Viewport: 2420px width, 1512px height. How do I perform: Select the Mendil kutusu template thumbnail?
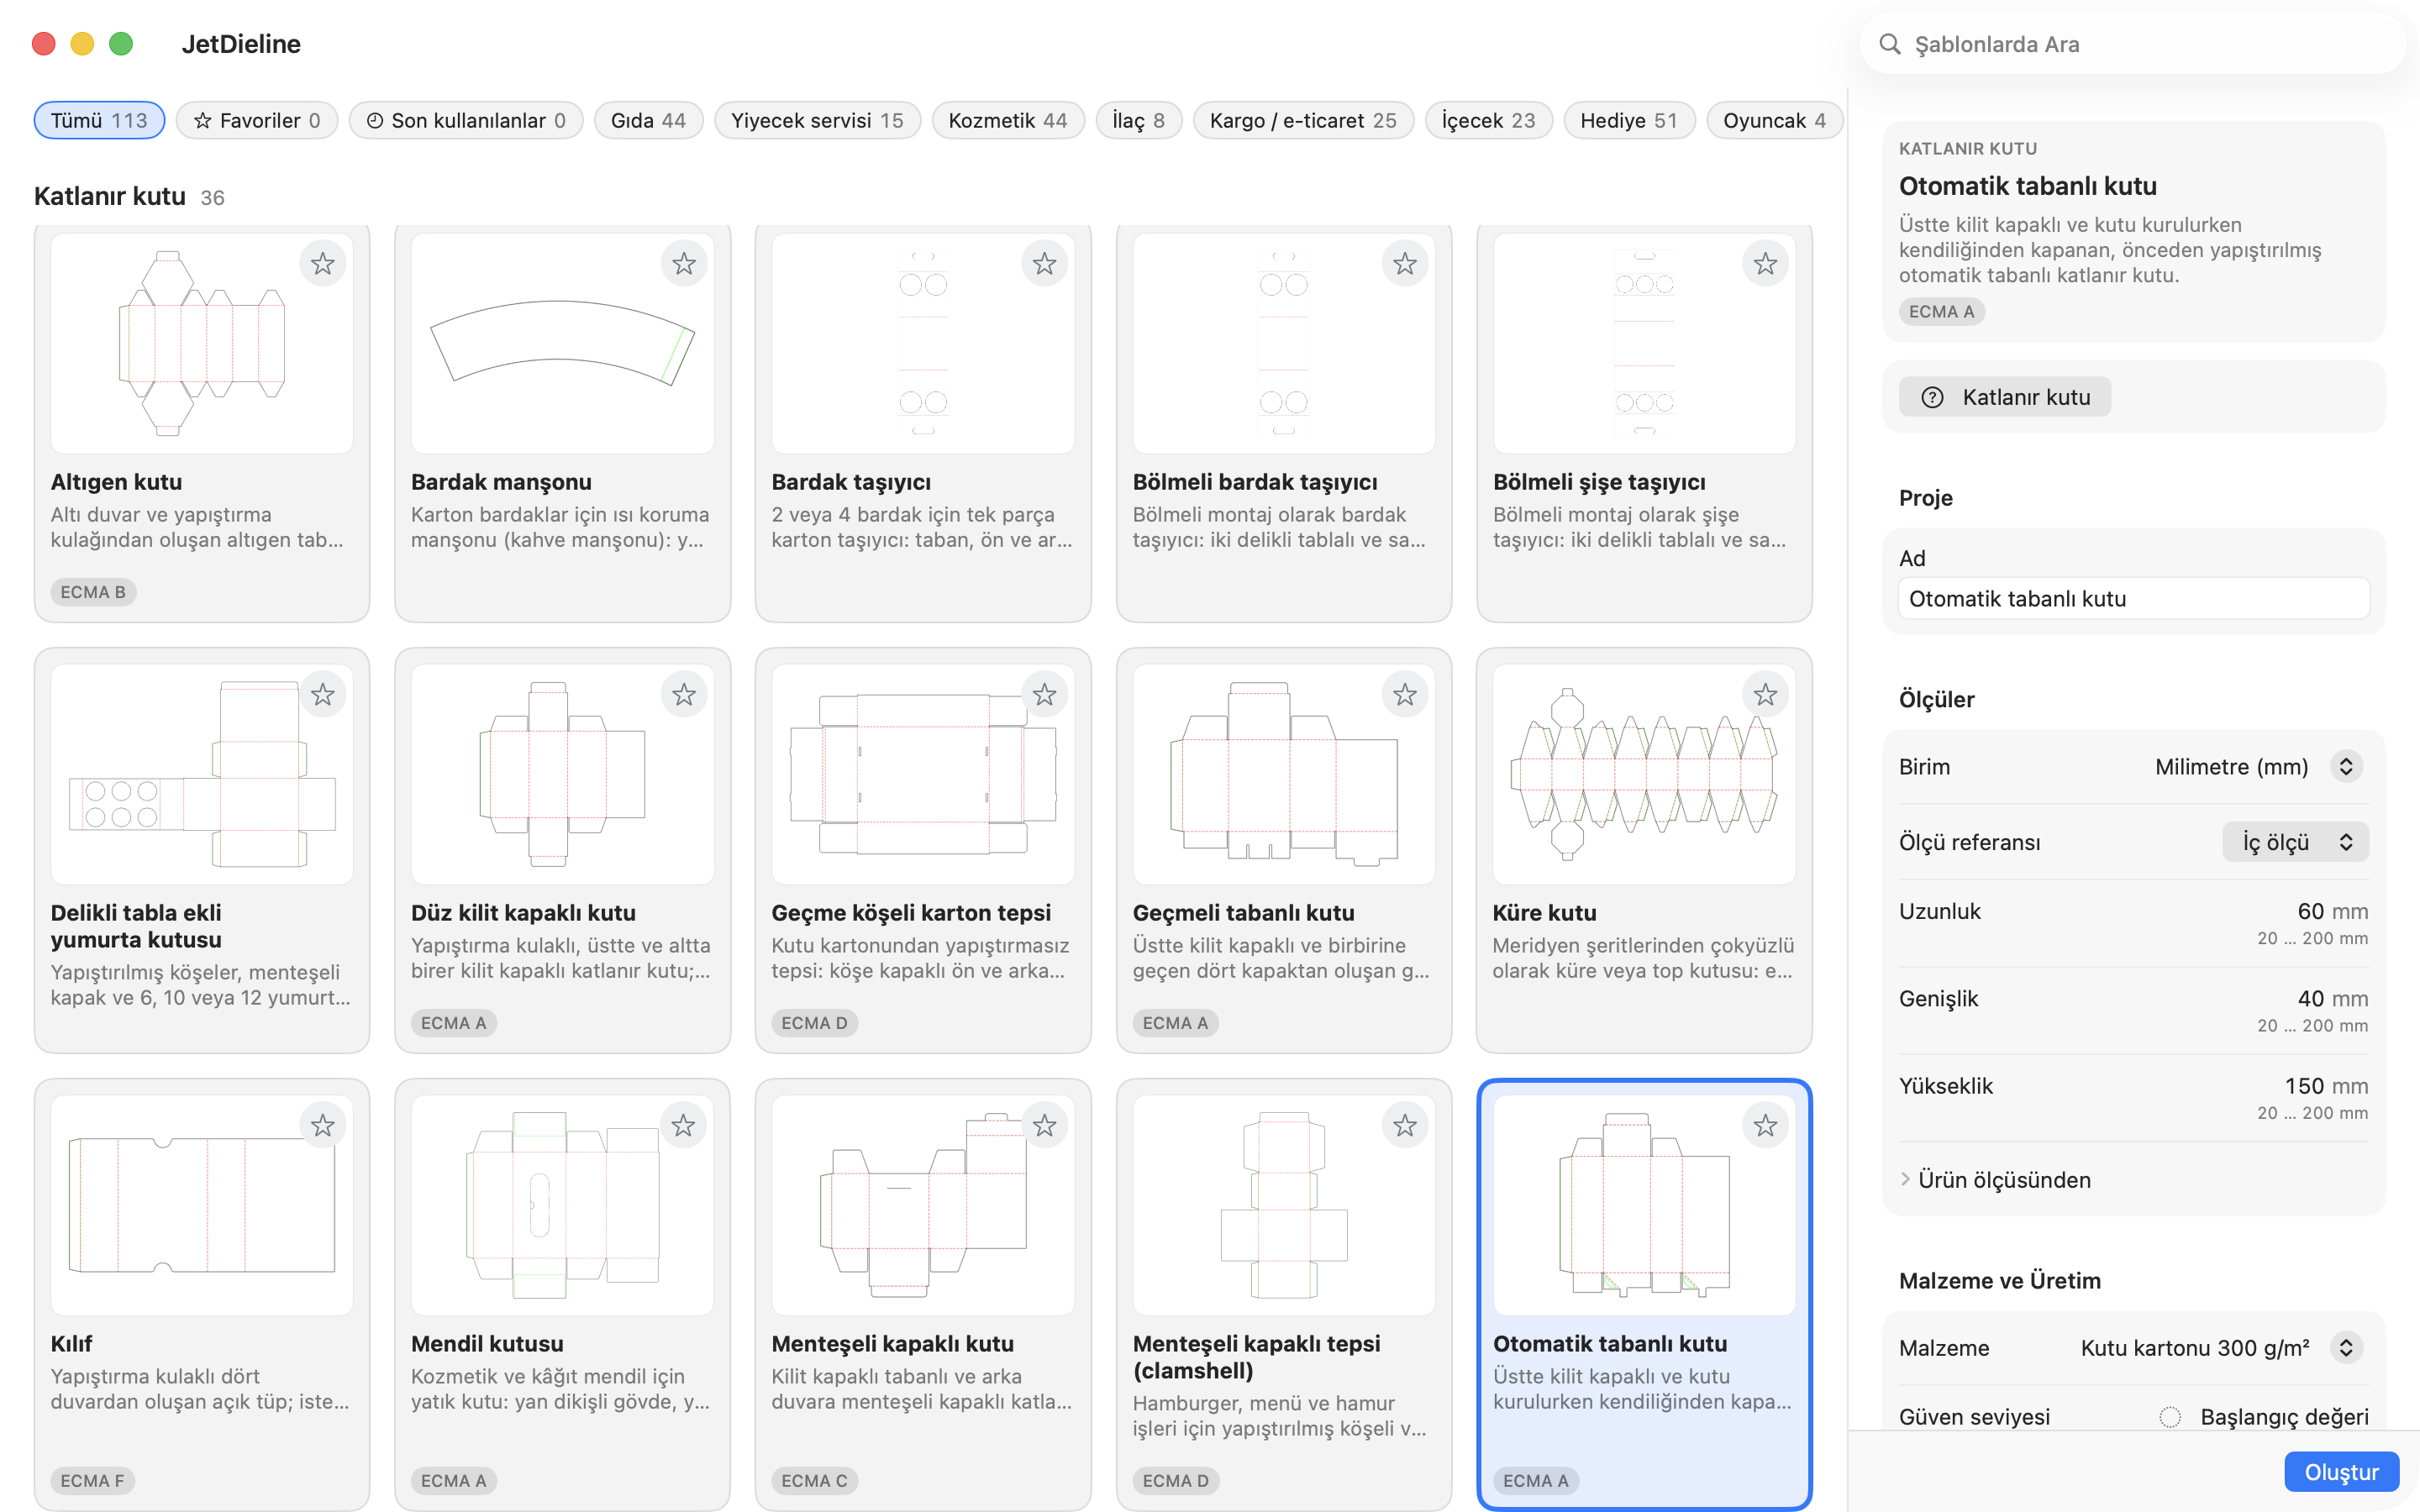[562, 1205]
